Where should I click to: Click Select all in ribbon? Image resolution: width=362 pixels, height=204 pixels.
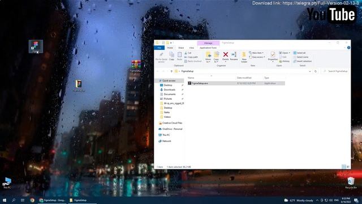coord(299,53)
